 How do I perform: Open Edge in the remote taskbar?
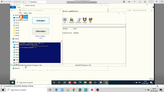pyautogui.click(x=80, y=83)
